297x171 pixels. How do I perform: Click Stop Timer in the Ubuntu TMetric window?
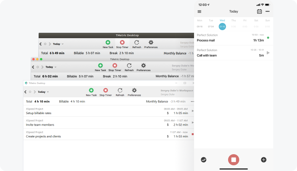122,44
